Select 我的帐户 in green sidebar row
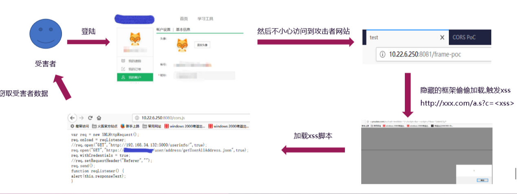The image size is (517, 194). 135,77
